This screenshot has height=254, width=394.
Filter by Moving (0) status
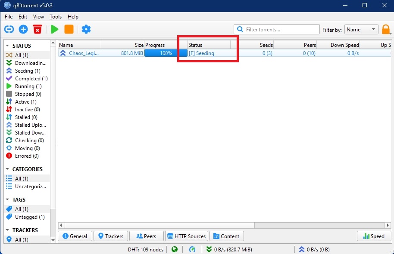[x=27, y=148]
